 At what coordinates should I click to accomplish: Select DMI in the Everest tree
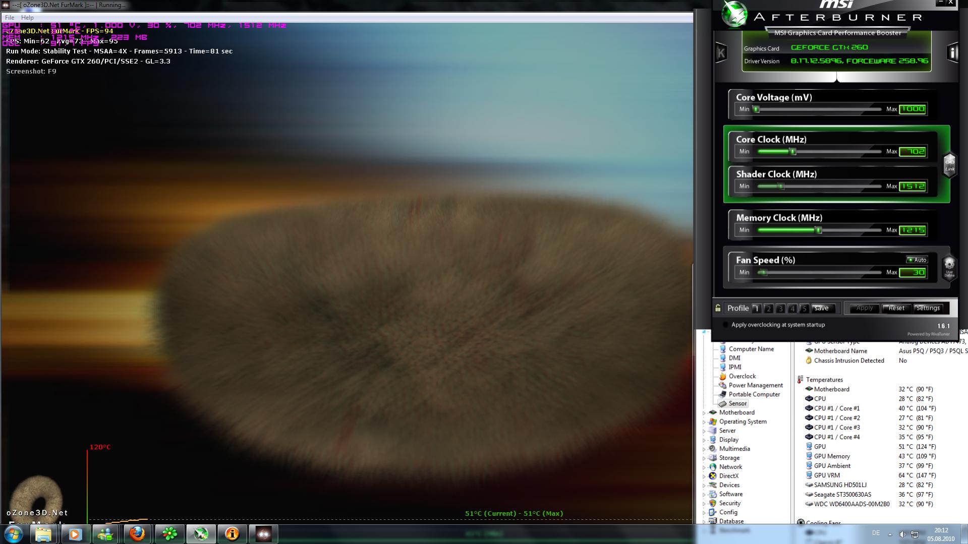[x=734, y=358]
